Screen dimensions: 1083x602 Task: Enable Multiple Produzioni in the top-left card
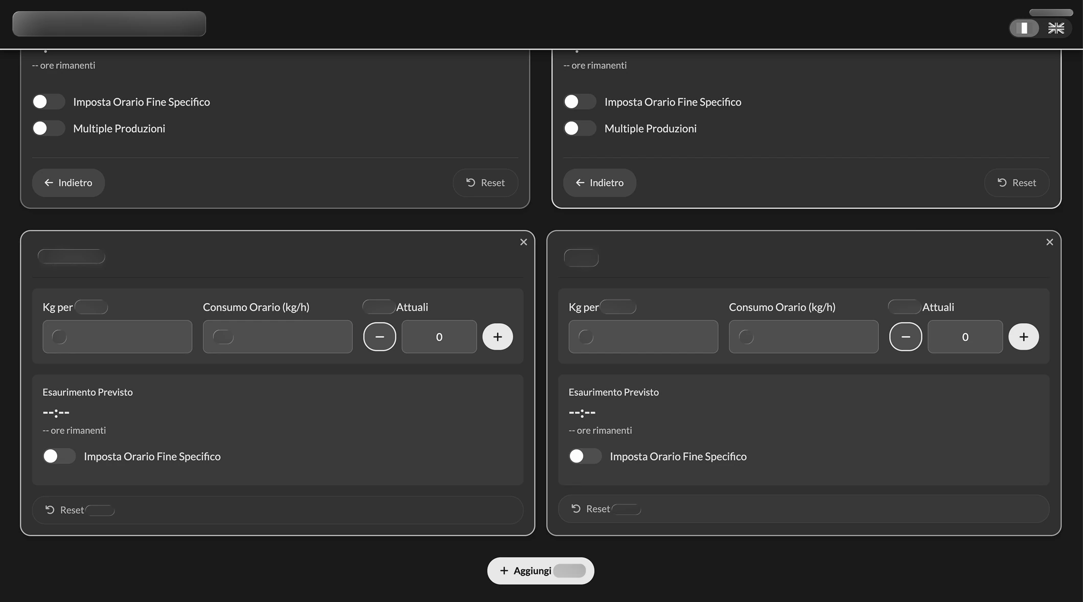pyautogui.click(x=49, y=128)
